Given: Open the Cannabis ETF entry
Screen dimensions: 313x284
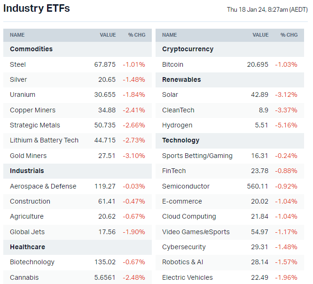Looking at the screenshot, I should click(x=24, y=277).
